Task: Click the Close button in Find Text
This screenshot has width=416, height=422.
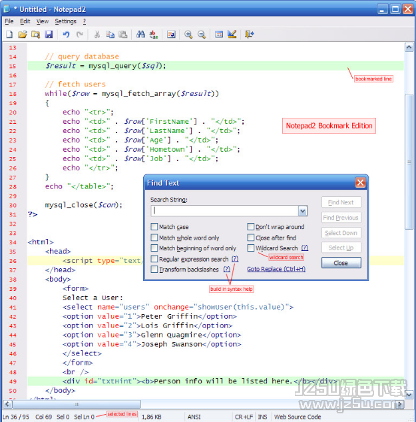Action: [x=341, y=263]
